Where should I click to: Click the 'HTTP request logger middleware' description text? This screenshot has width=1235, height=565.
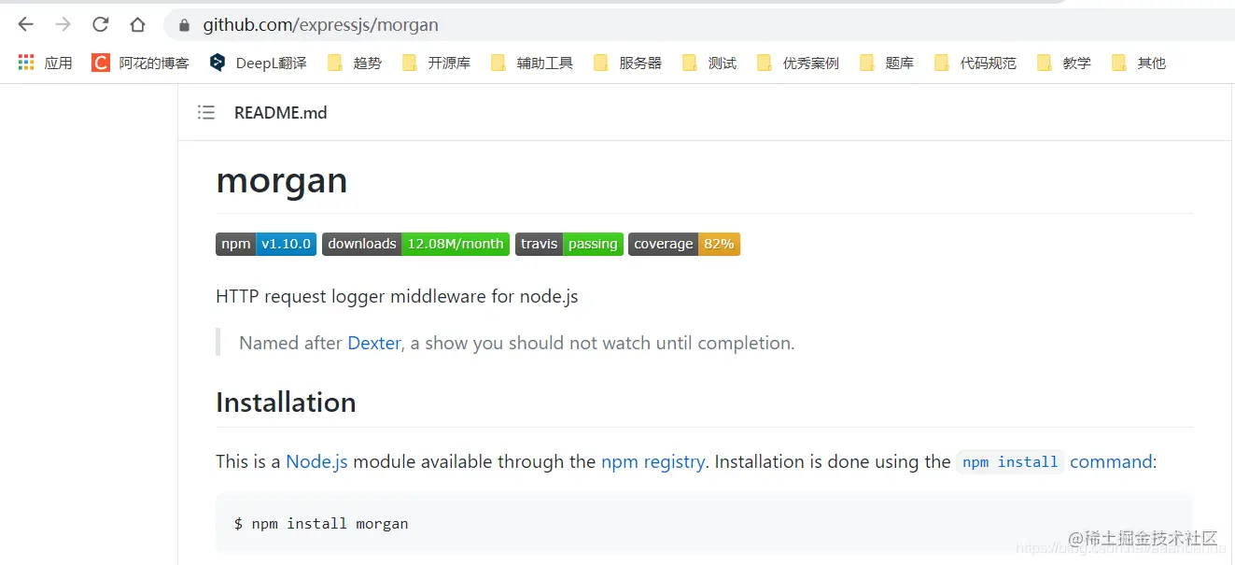point(397,297)
